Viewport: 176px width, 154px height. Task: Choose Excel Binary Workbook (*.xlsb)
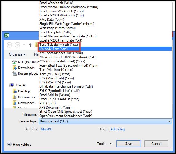105,11
